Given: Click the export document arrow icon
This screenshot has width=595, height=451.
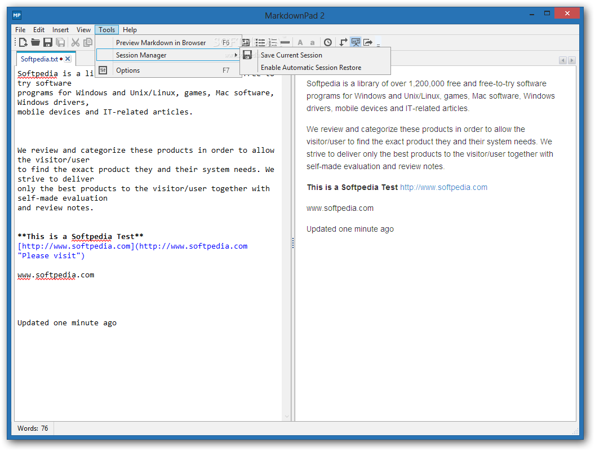Looking at the screenshot, I should (368, 42).
